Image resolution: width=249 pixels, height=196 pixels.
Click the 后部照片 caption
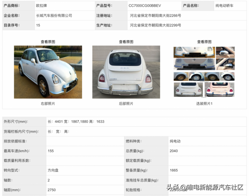126,104
